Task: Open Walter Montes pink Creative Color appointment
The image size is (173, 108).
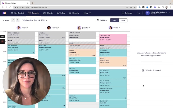Action: 113,39
